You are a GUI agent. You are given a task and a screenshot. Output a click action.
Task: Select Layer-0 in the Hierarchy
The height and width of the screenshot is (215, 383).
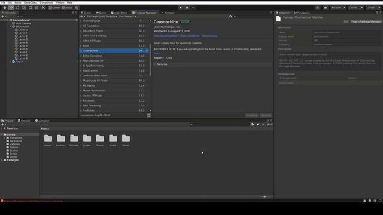[23, 30]
